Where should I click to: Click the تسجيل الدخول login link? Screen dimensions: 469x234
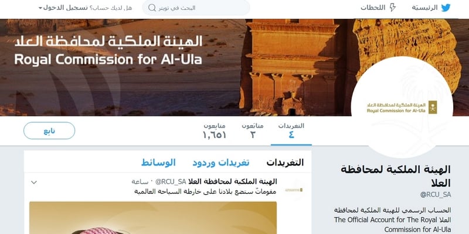tap(66, 8)
